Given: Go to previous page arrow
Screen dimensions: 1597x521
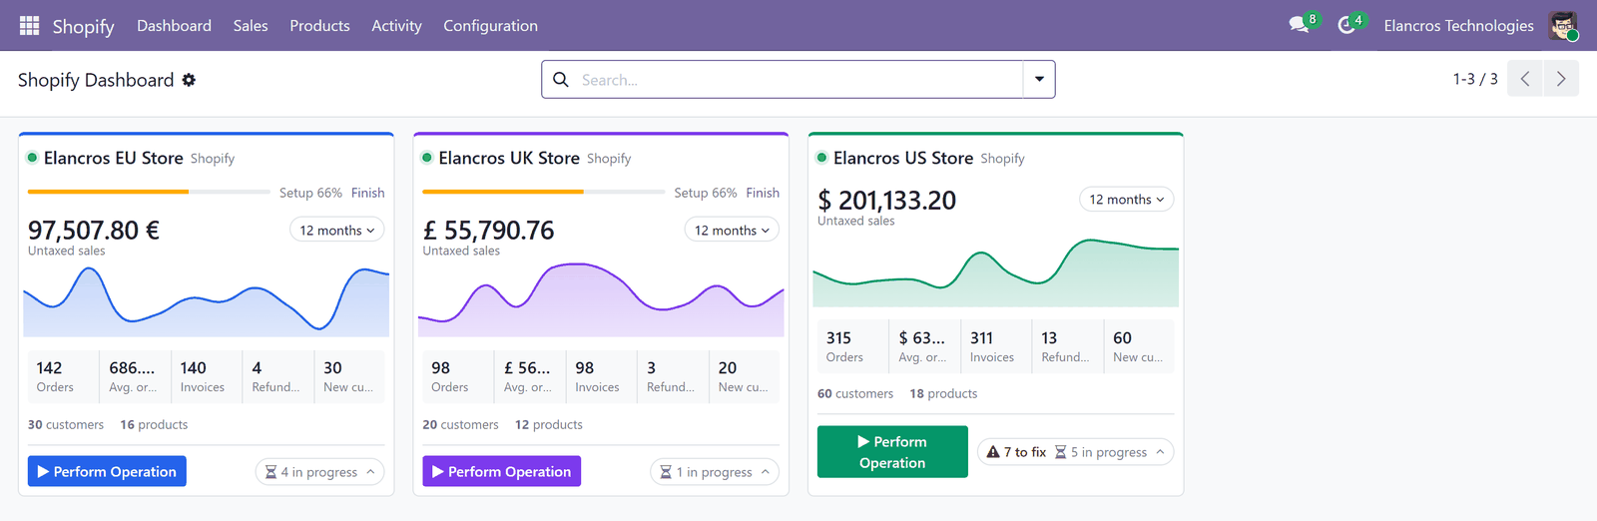Looking at the screenshot, I should click(1525, 79).
